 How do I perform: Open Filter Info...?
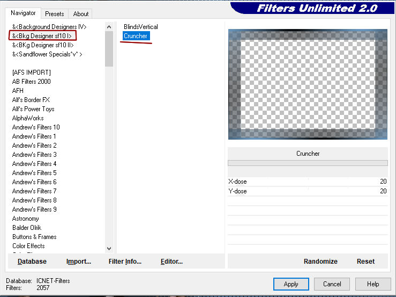coord(125,262)
